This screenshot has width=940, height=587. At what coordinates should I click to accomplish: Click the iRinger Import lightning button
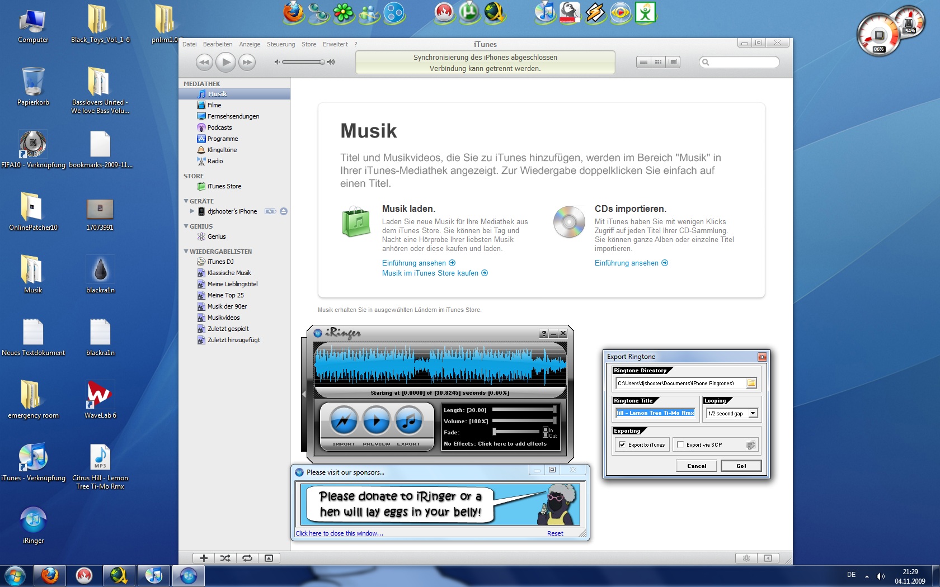(344, 421)
